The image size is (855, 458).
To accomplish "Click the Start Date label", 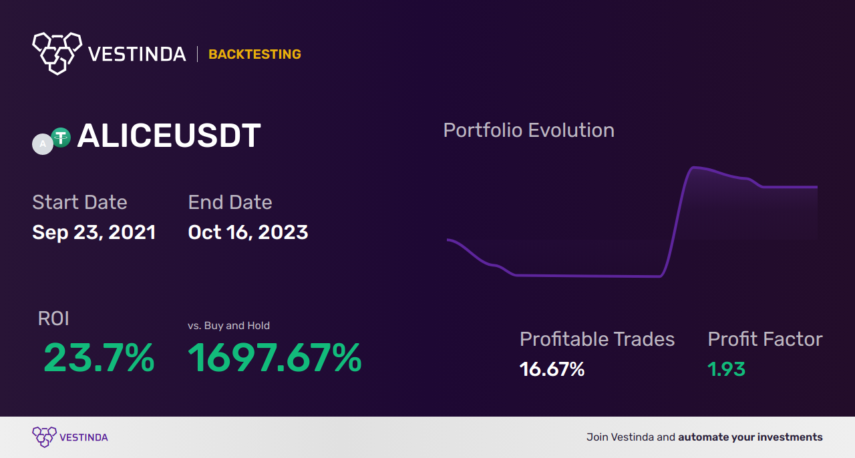I will click(79, 202).
